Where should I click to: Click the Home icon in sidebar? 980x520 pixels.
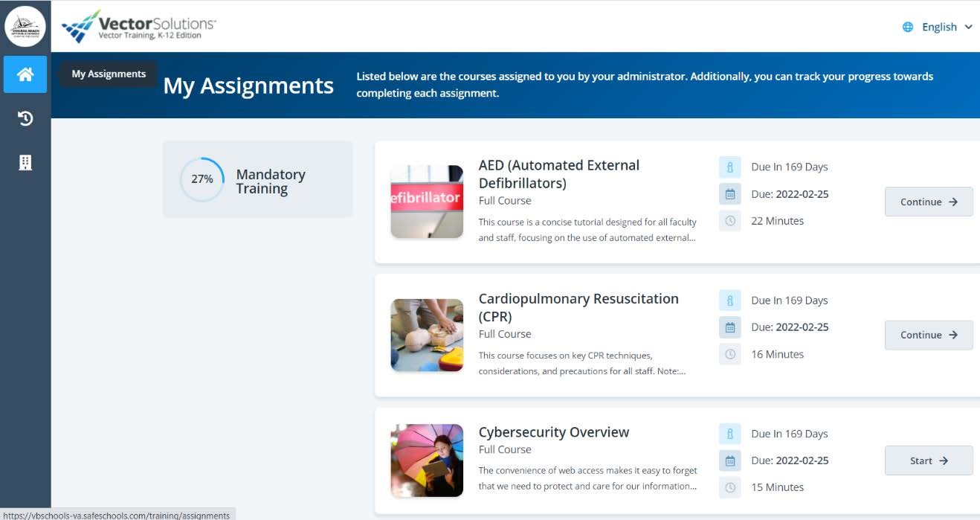25,74
